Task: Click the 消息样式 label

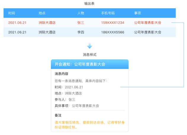Action: [90, 55]
